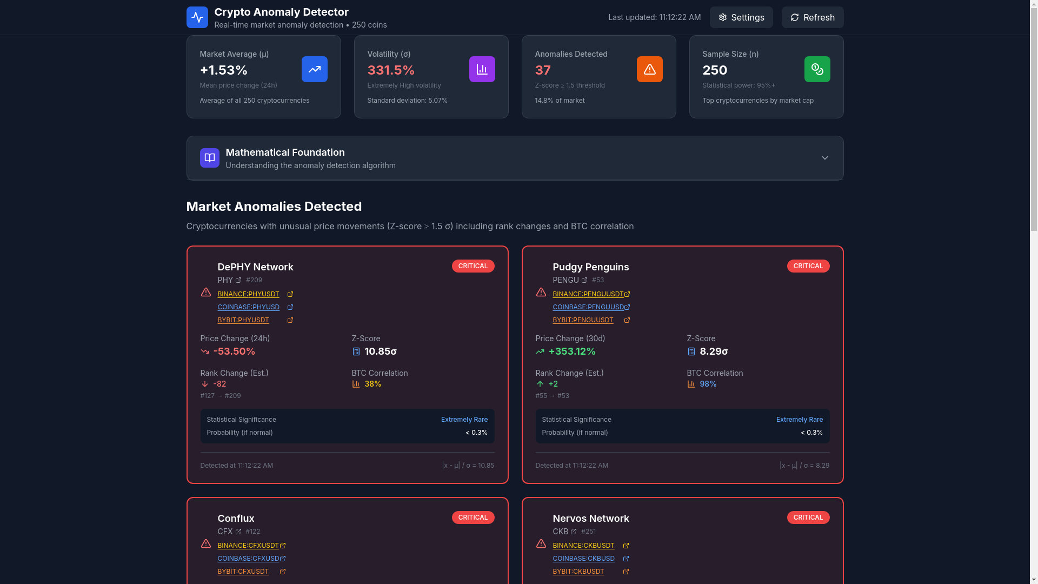Click the Conflux card title

[x=236, y=519]
